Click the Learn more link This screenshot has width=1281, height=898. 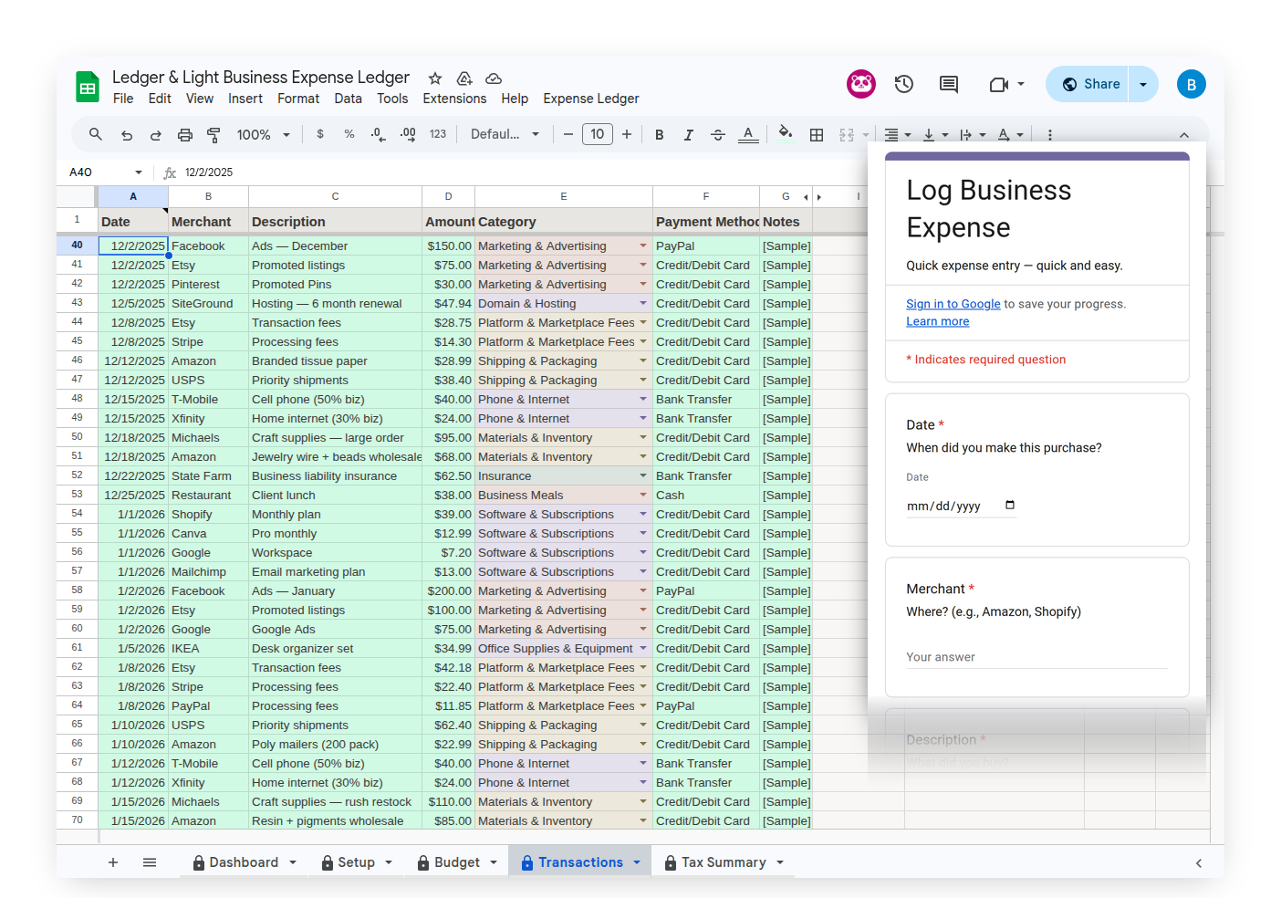(x=938, y=321)
